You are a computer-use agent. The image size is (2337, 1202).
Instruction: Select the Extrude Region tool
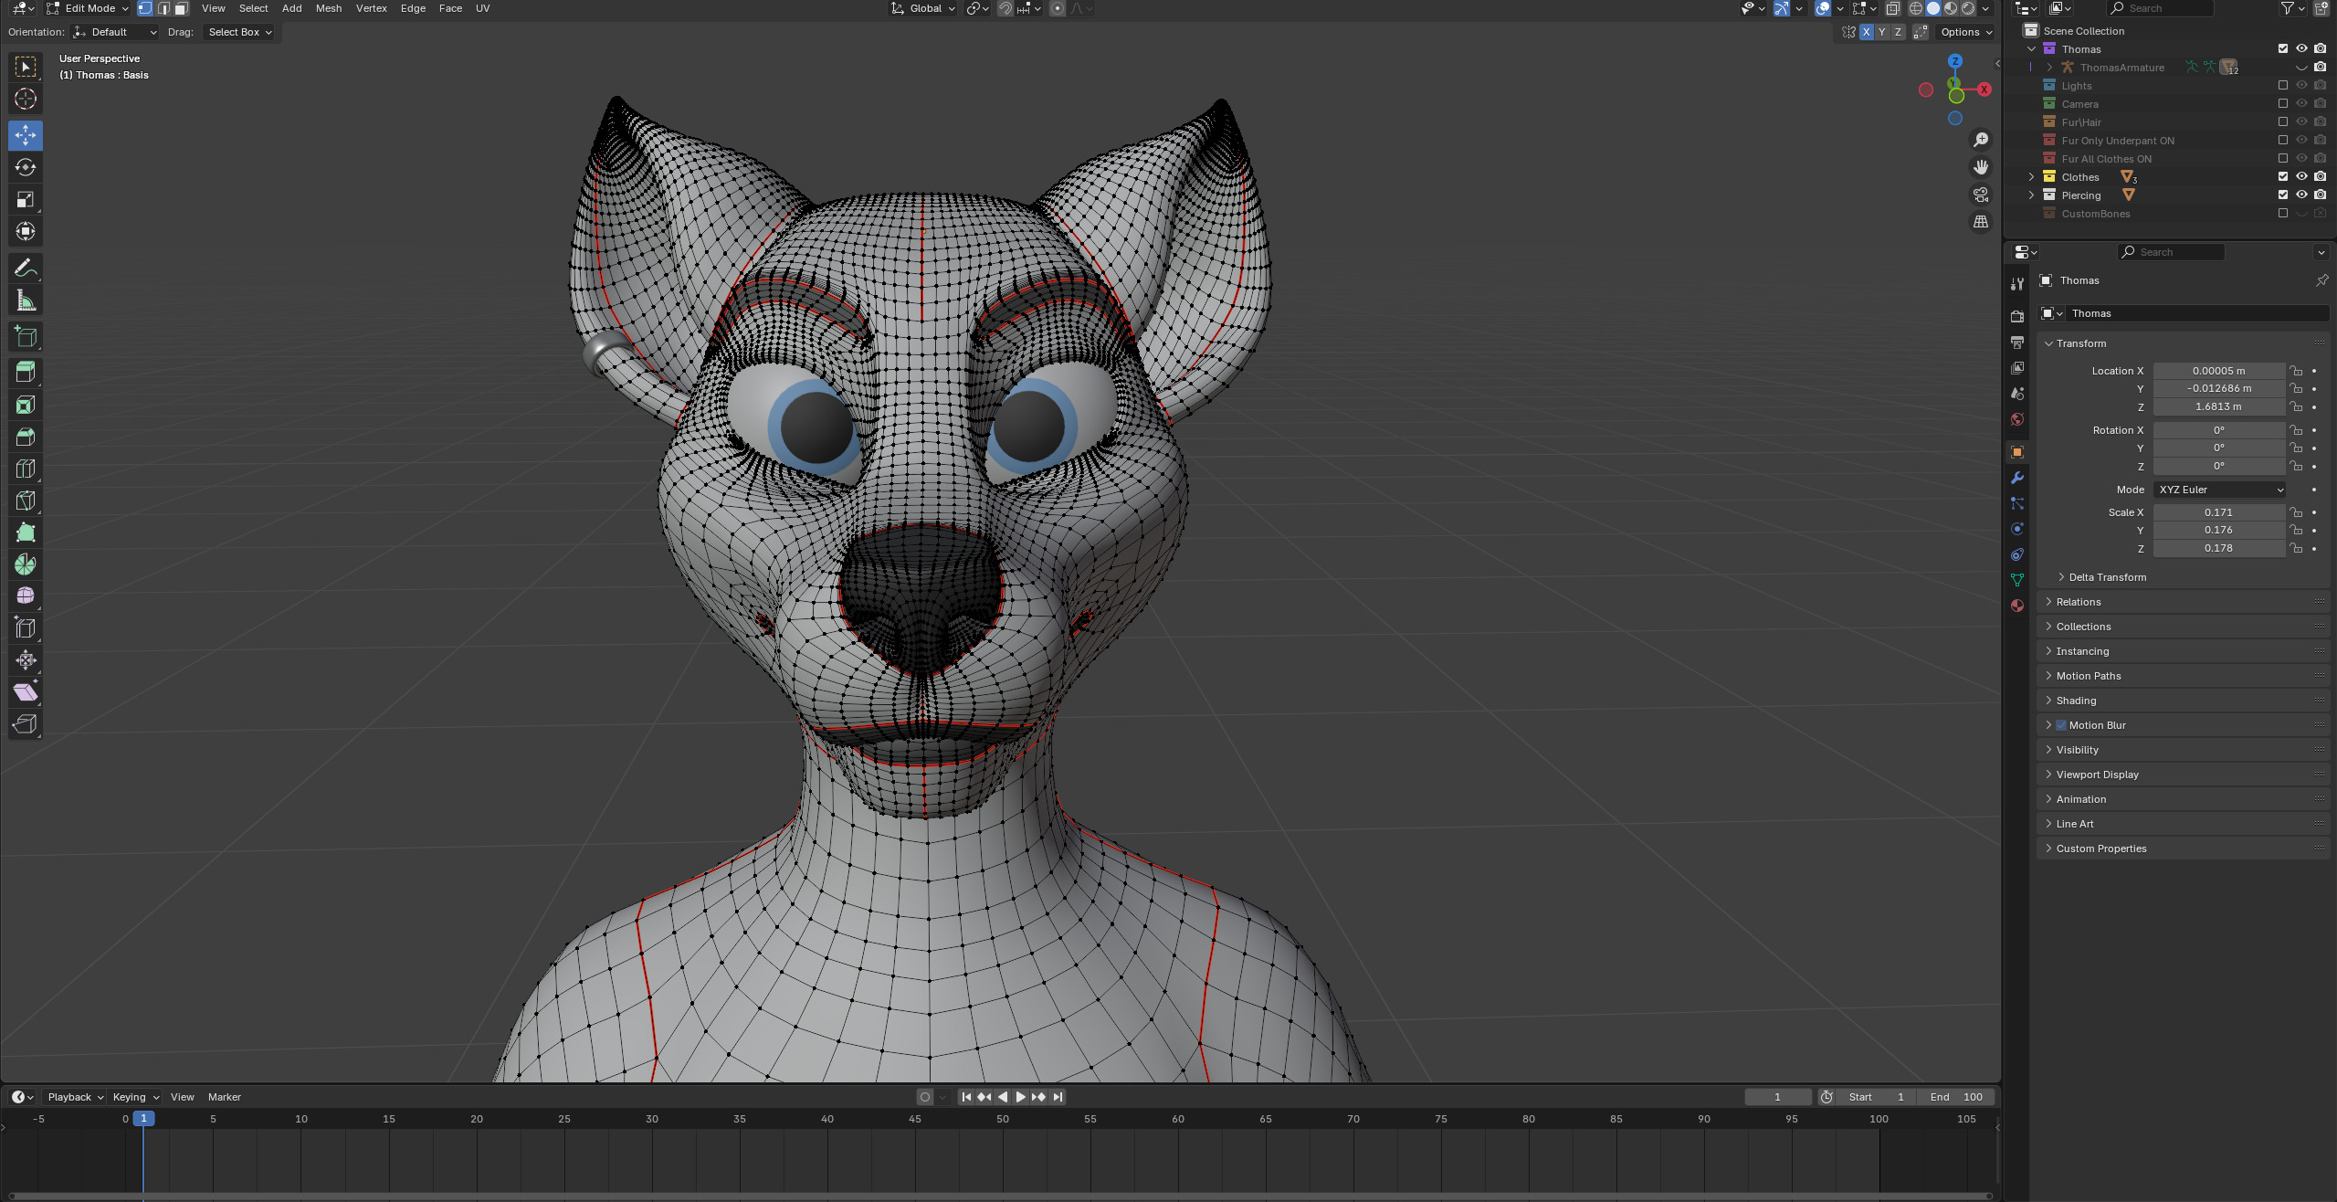pyautogui.click(x=26, y=373)
